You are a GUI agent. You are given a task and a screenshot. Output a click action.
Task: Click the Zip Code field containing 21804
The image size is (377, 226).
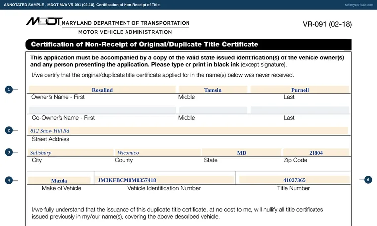coord(316,152)
